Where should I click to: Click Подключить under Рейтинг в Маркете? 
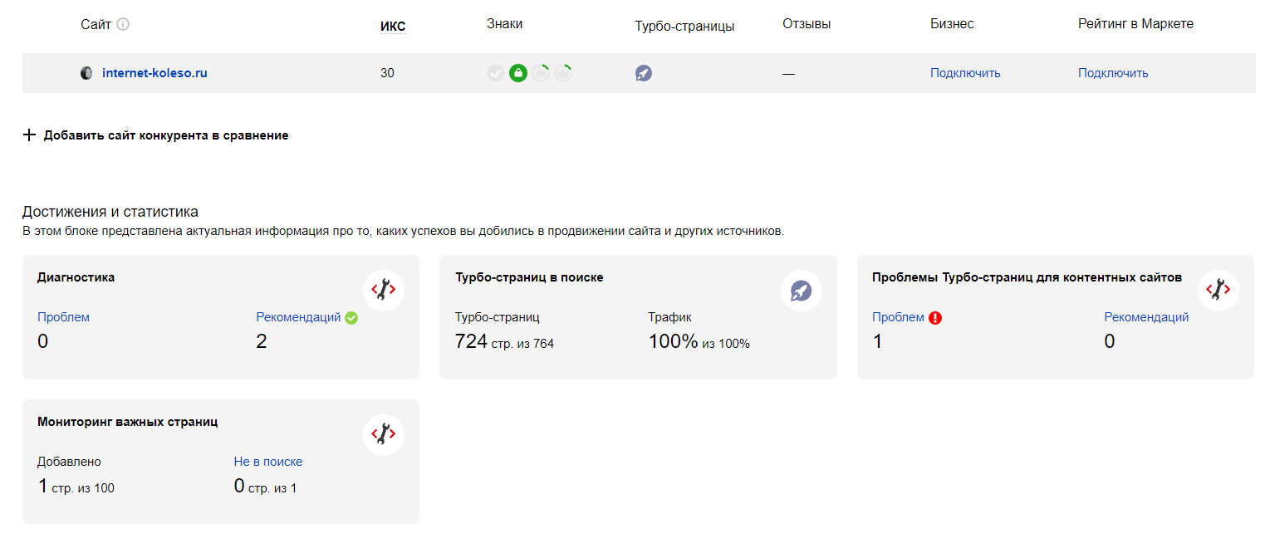pos(1113,73)
